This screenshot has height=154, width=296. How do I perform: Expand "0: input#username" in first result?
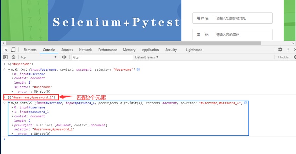click(12, 74)
